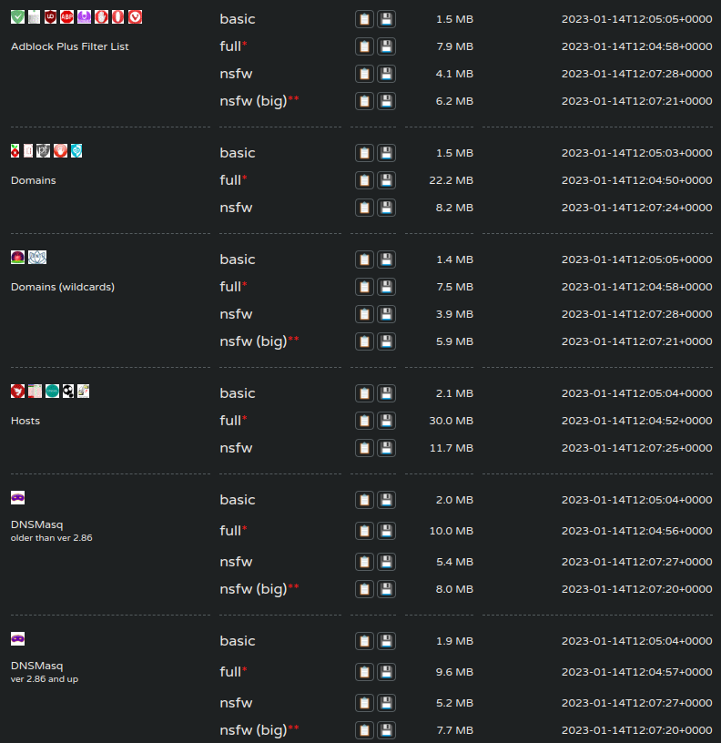Click the Pi-hole raspberry icon in Domains
Viewport: 721px width, 743px height.
click(16, 151)
